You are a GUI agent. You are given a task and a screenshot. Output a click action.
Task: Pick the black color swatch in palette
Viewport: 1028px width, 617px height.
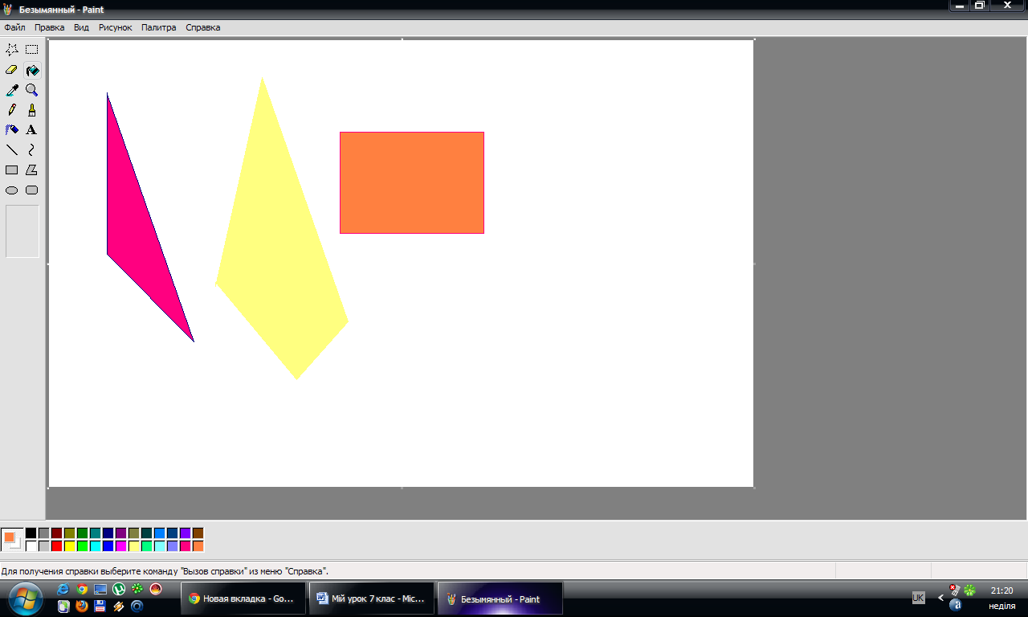click(x=31, y=533)
